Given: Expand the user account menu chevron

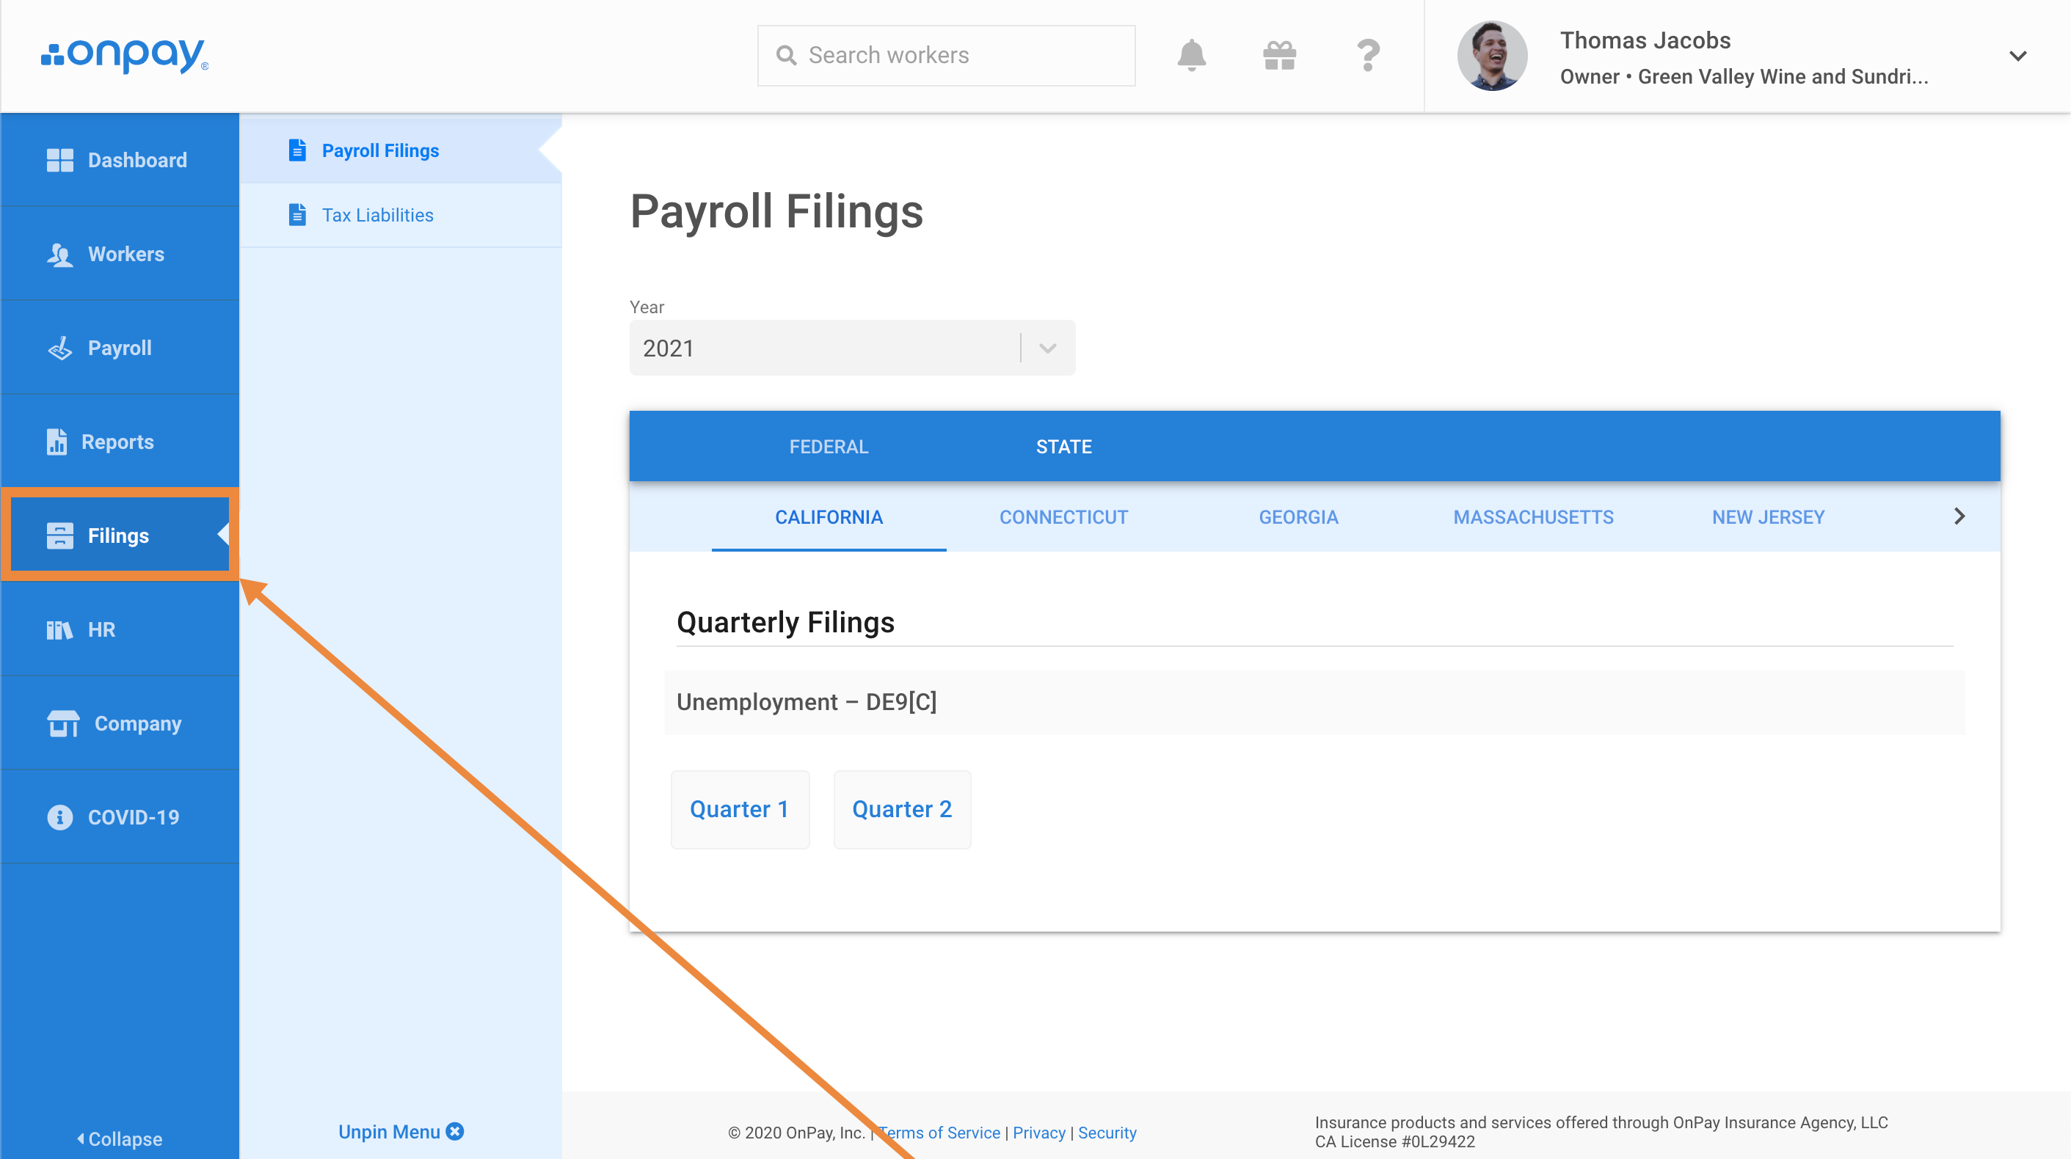Looking at the screenshot, I should [x=2017, y=56].
